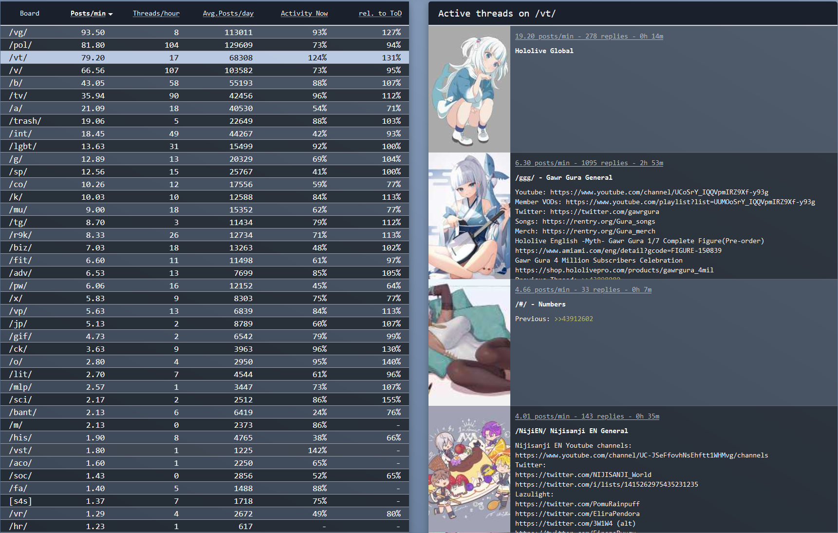Select the /v/ board row
The height and width of the screenshot is (533, 838).
(x=205, y=70)
